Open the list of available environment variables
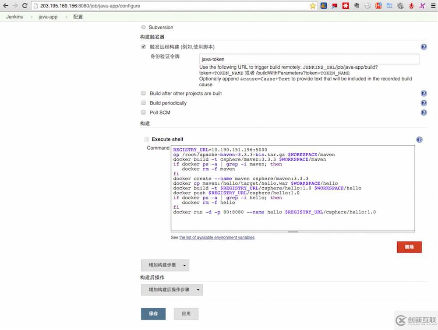 [217, 238]
